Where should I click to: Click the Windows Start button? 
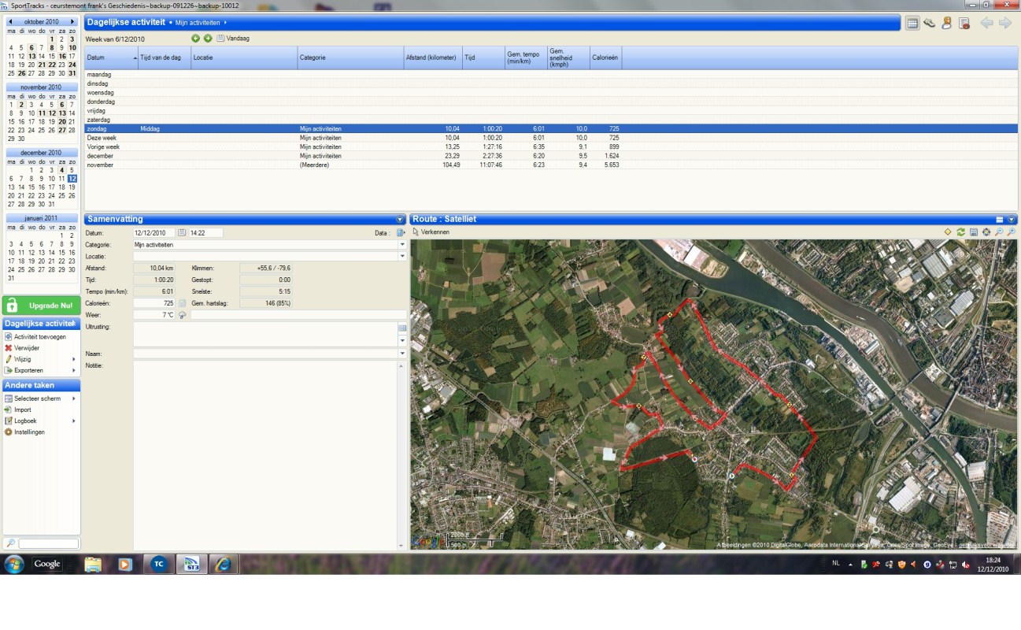click(x=13, y=564)
